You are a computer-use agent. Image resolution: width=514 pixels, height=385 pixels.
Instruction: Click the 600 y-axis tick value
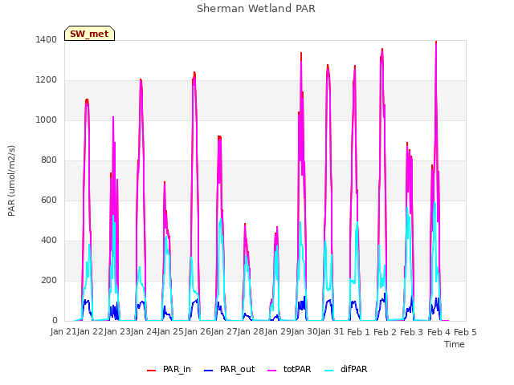pos(49,201)
